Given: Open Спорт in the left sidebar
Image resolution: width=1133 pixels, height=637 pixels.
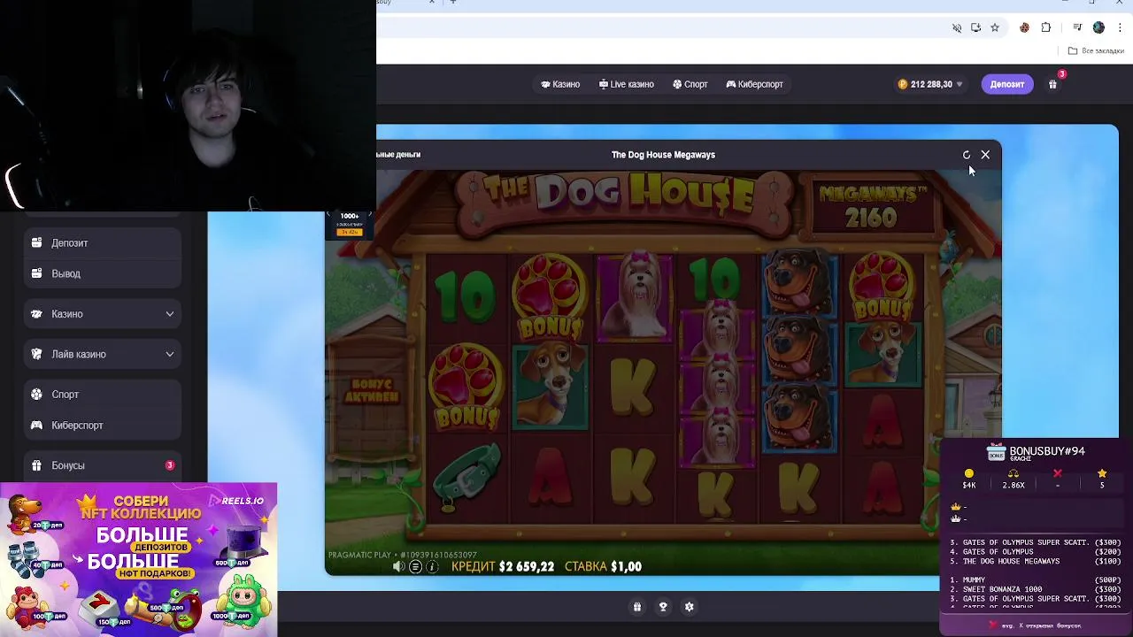Looking at the screenshot, I should point(103,395).
